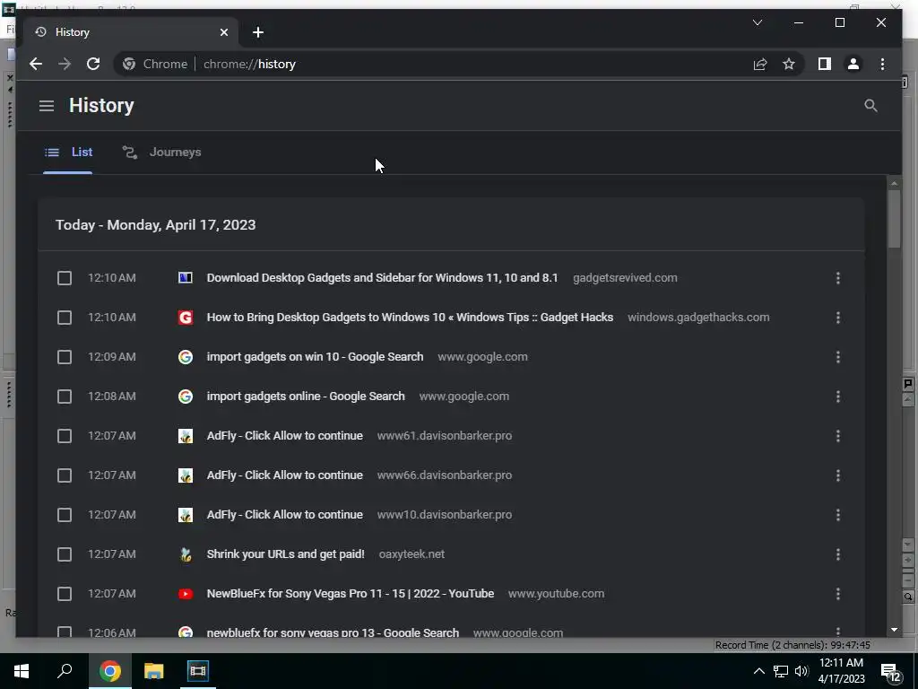918x689 pixels.
Task: Tick checkbox for 'import gadgets online' search
Action: coord(65,397)
